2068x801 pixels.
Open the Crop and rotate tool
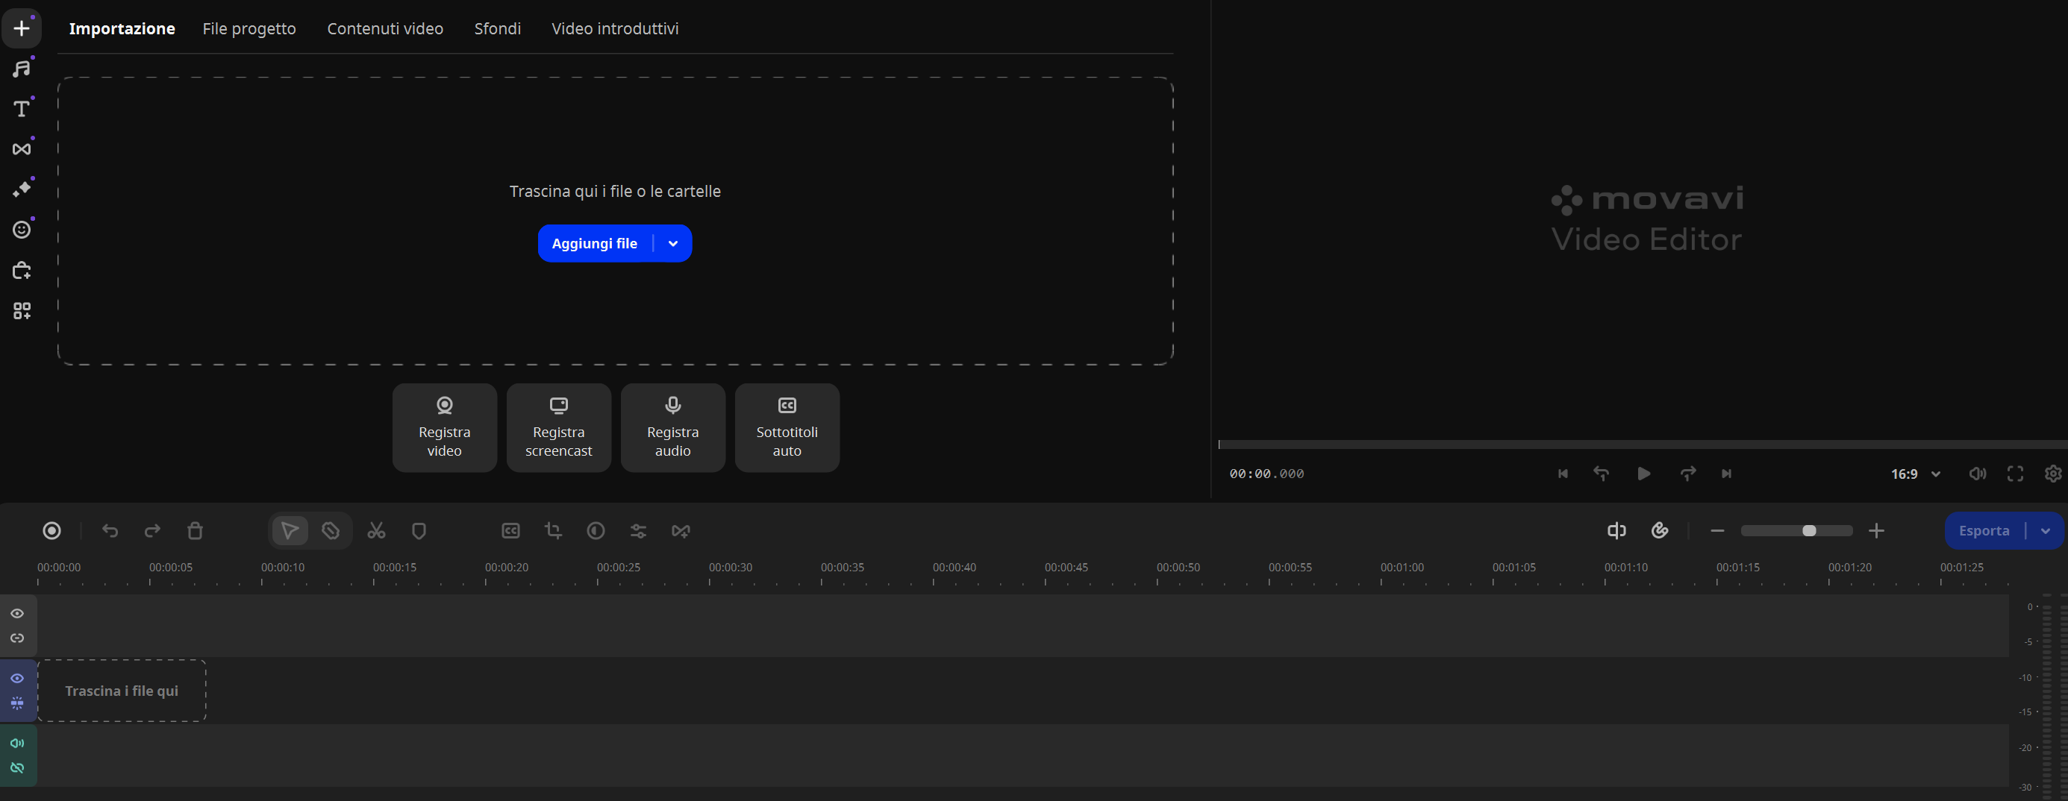[553, 530]
